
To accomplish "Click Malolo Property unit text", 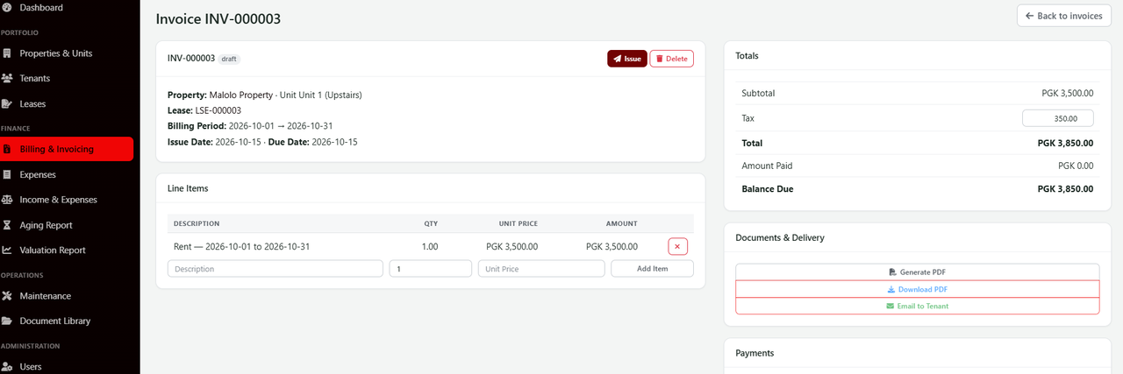I will [285, 95].
